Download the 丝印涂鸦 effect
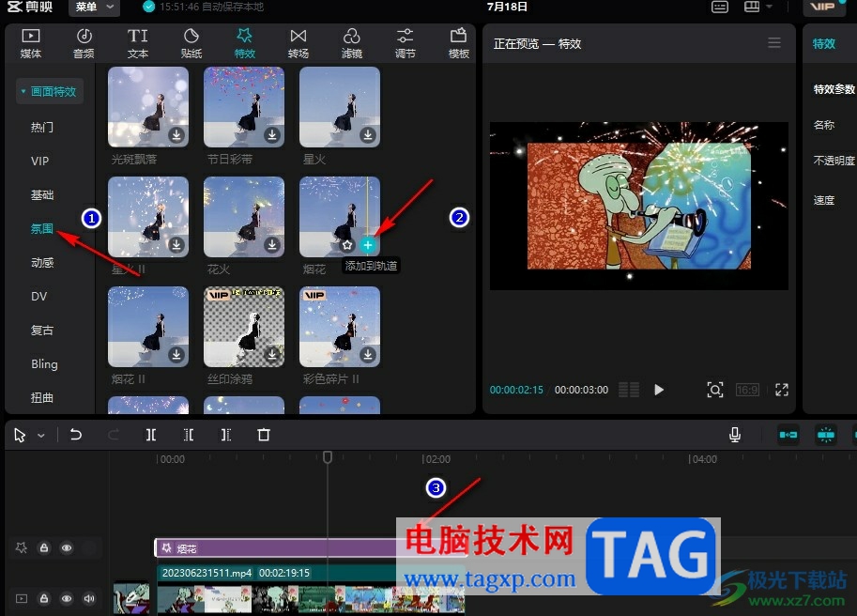The image size is (857, 616). [x=272, y=354]
